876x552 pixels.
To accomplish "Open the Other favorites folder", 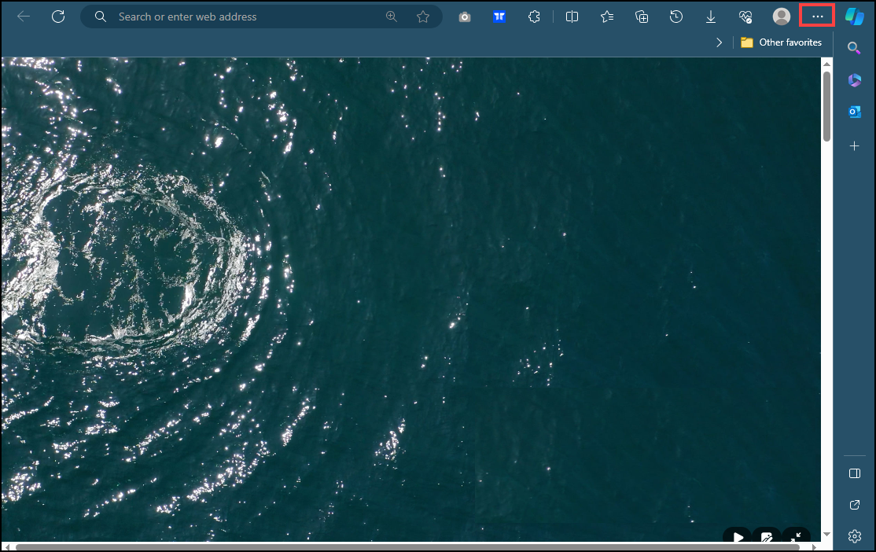I will tap(781, 42).
